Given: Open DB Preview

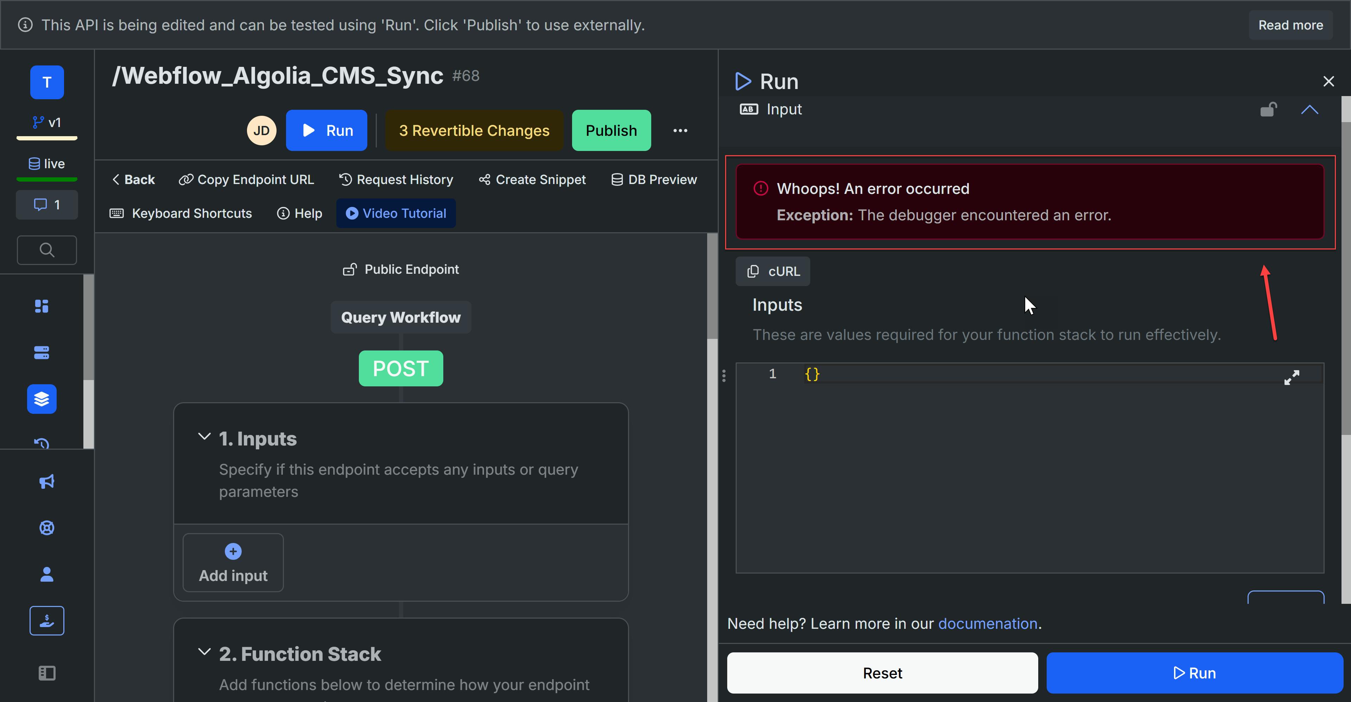Looking at the screenshot, I should tap(653, 180).
